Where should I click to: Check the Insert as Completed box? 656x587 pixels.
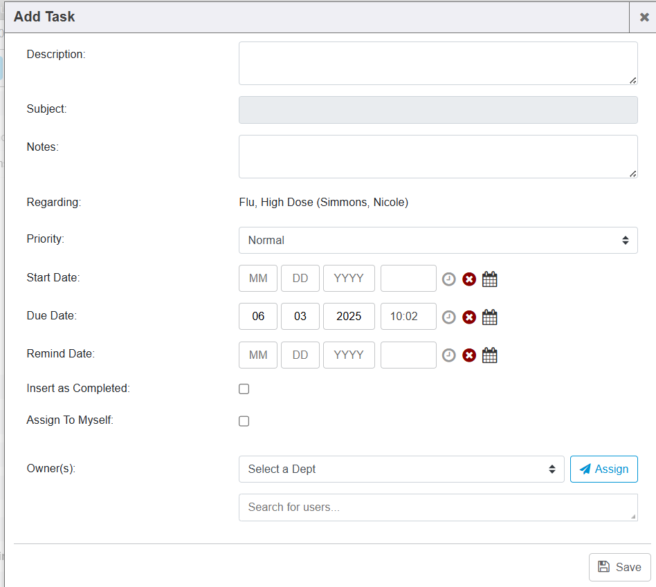[244, 389]
